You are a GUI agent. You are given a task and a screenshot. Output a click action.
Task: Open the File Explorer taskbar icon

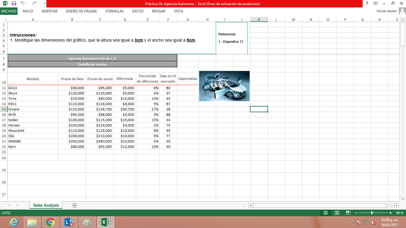(32, 222)
